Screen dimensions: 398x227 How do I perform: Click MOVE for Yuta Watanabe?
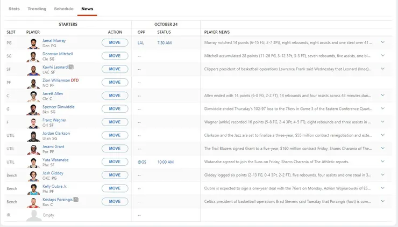click(x=115, y=162)
